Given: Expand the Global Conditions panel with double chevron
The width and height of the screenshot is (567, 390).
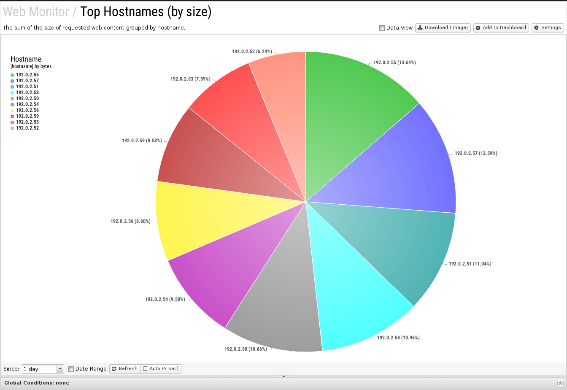Looking at the screenshot, I should pos(560,382).
